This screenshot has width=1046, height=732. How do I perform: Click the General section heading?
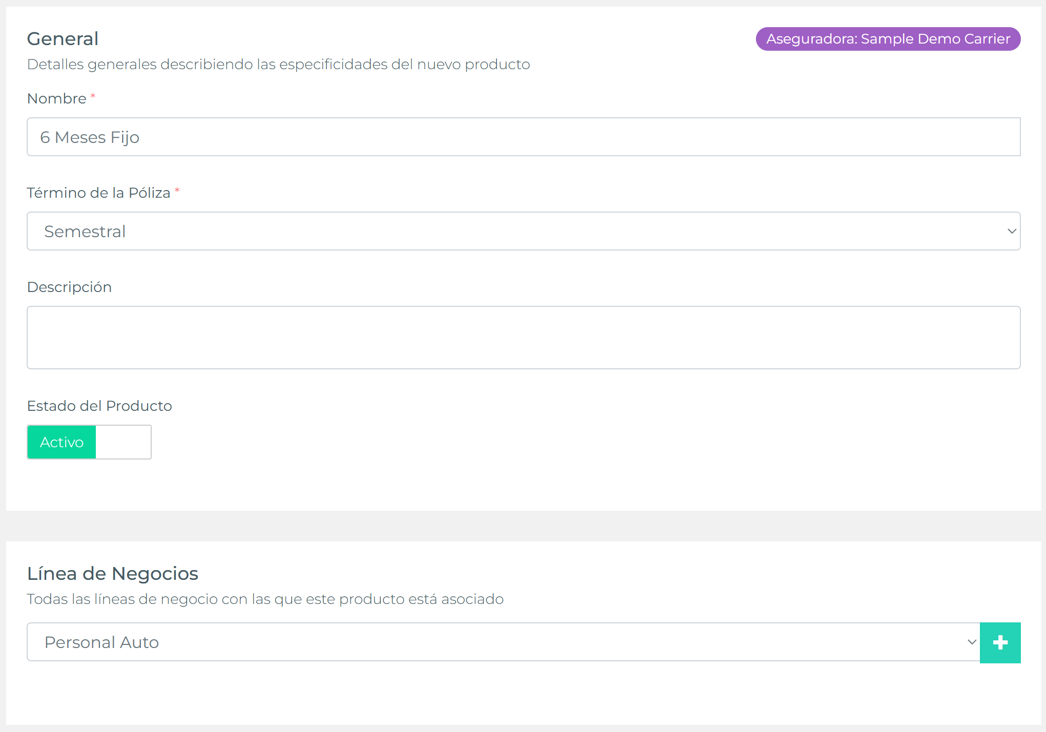click(63, 39)
